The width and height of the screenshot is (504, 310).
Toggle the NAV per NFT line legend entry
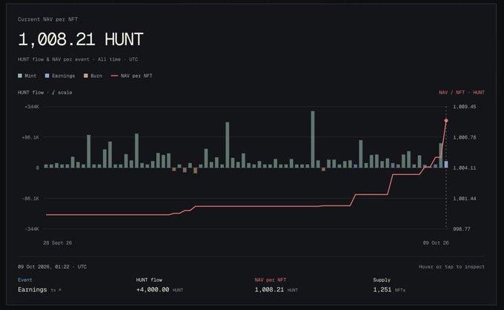pos(131,76)
